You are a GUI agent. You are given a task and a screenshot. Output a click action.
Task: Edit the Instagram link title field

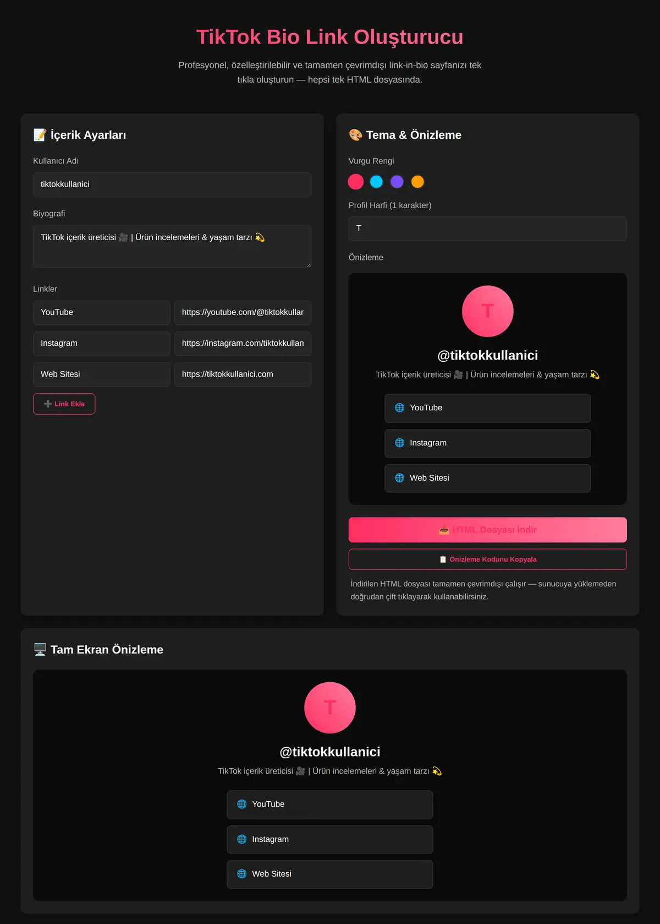click(x=102, y=344)
